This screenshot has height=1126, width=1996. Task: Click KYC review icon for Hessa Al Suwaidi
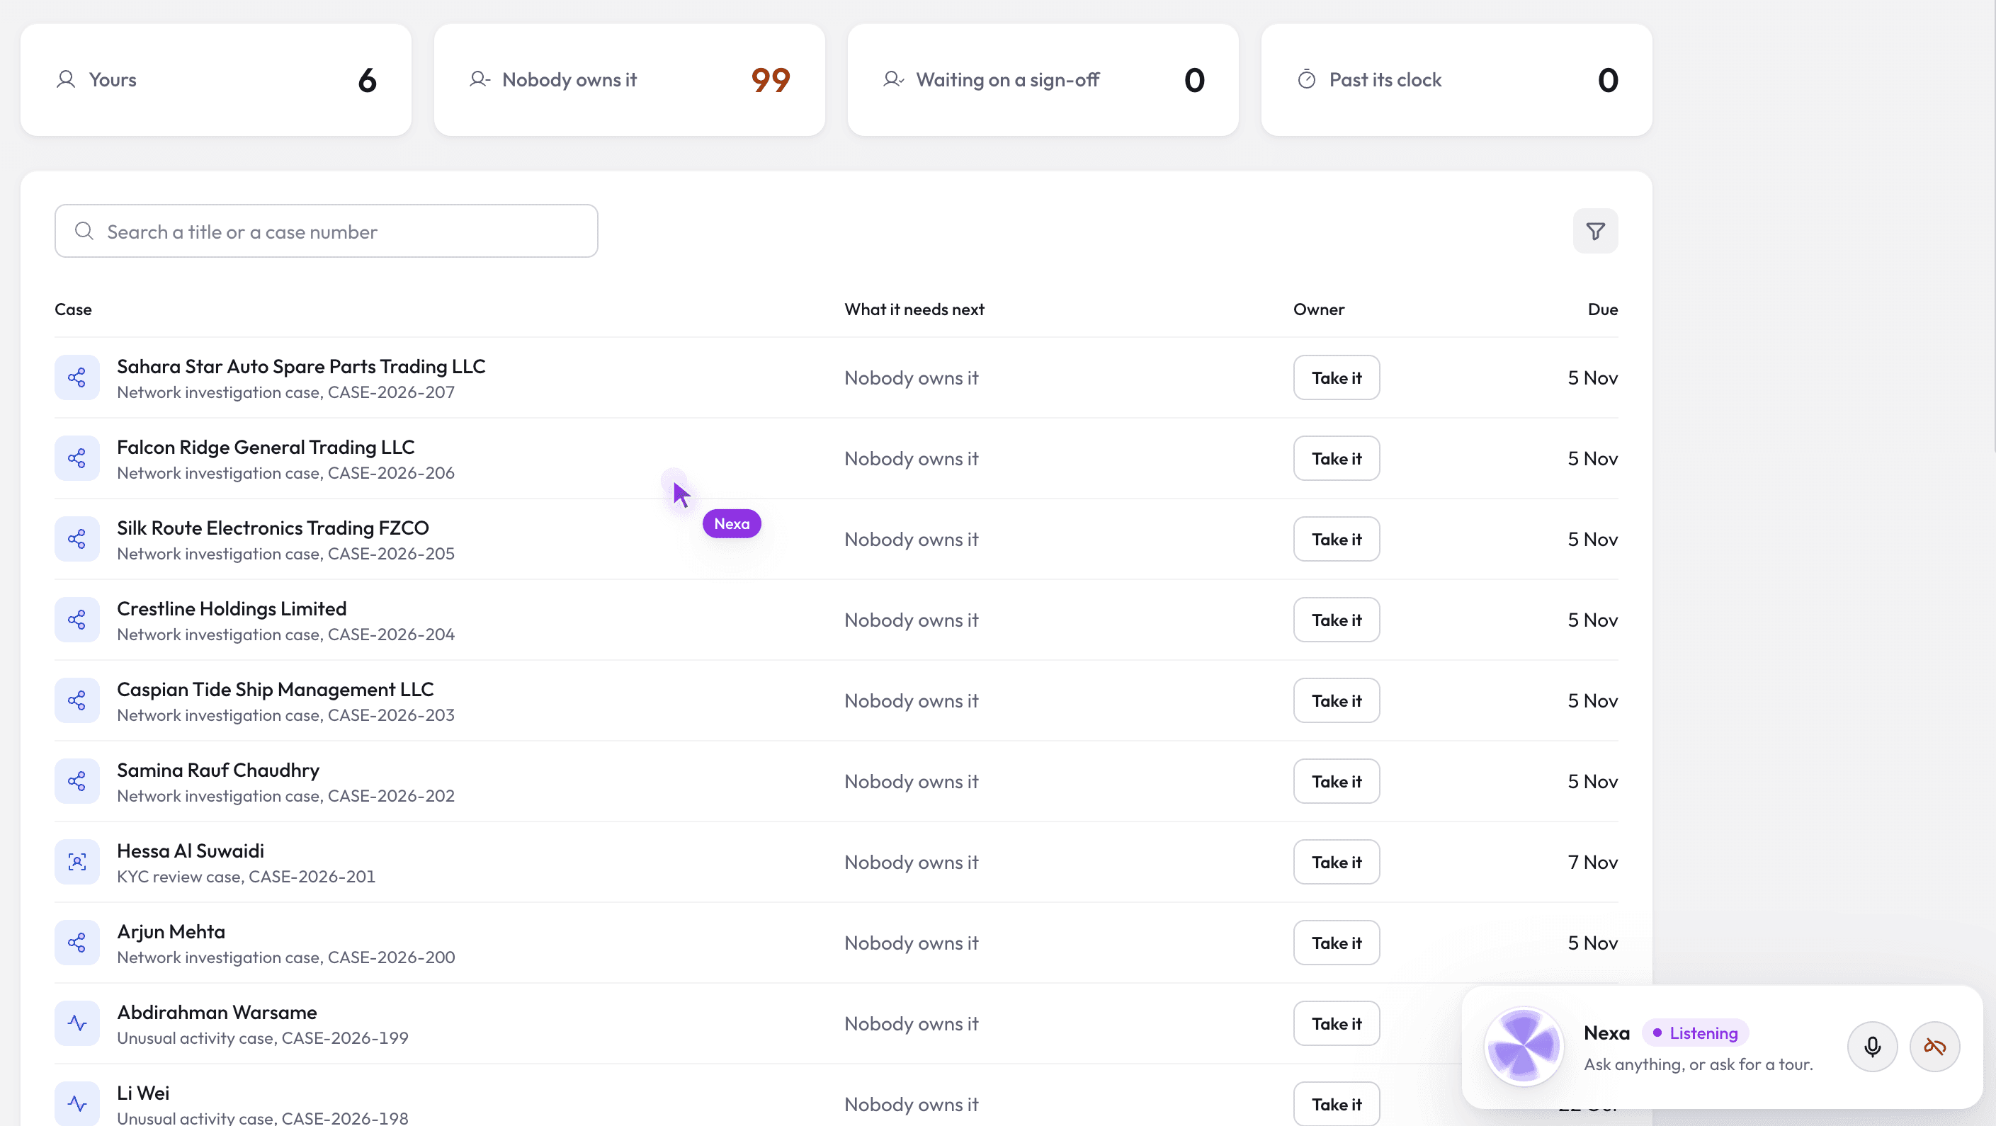[76, 861]
